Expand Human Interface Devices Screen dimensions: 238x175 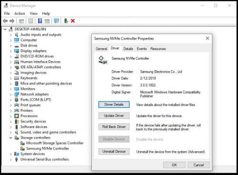[10, 62]
